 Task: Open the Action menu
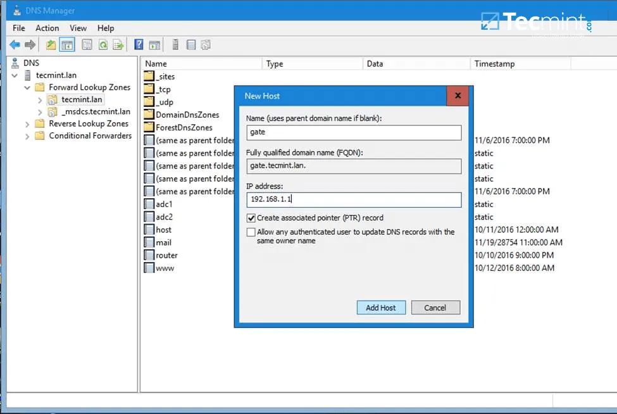coord(47,28)
